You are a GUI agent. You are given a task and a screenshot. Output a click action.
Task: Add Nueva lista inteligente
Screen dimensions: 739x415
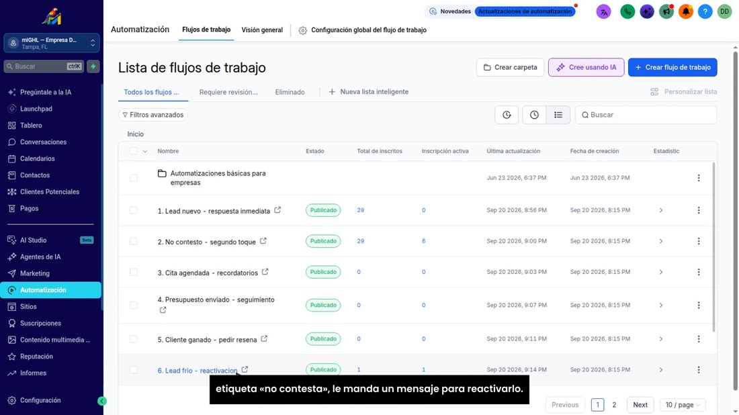369,92
